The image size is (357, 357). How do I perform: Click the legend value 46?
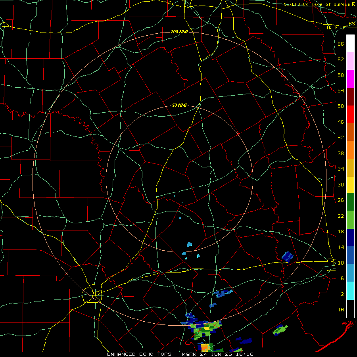point(341,122)
